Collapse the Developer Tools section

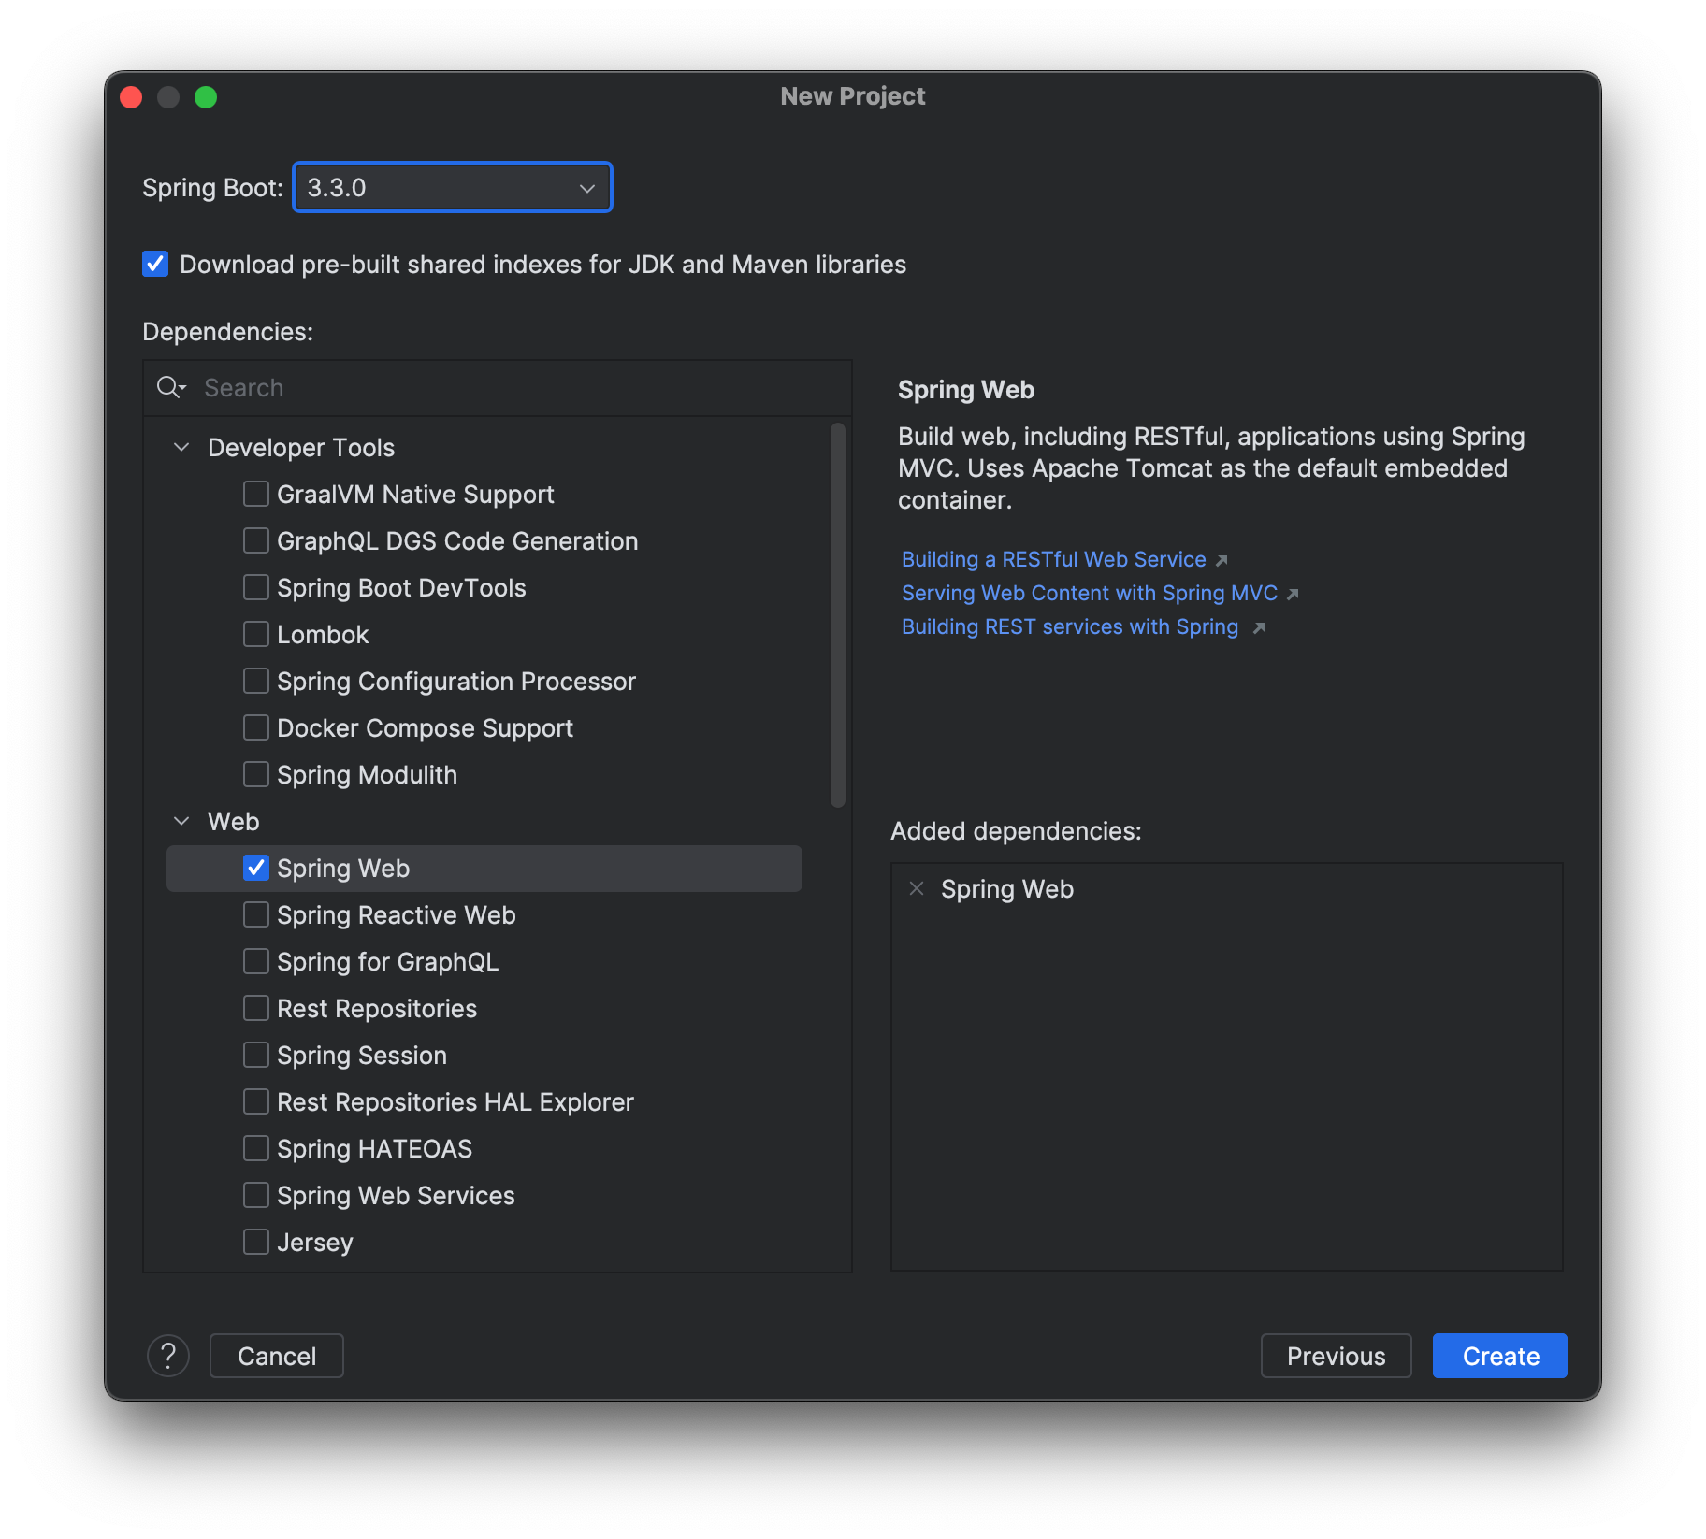[x=181, y=447]
